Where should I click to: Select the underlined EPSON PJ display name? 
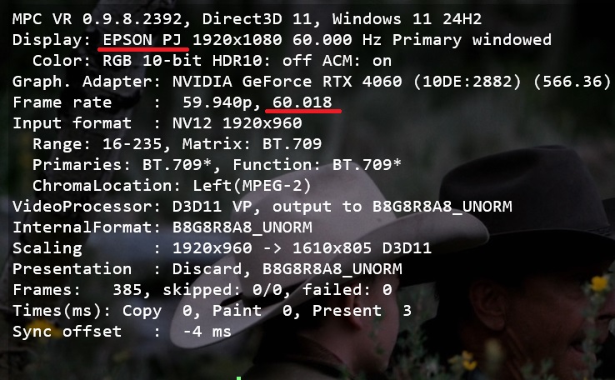click(x=147, y=40)
